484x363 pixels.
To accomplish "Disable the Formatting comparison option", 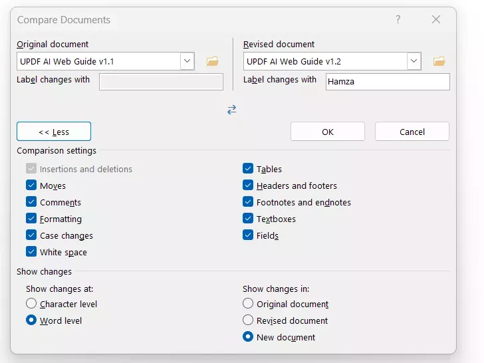I will pos(31,219).
